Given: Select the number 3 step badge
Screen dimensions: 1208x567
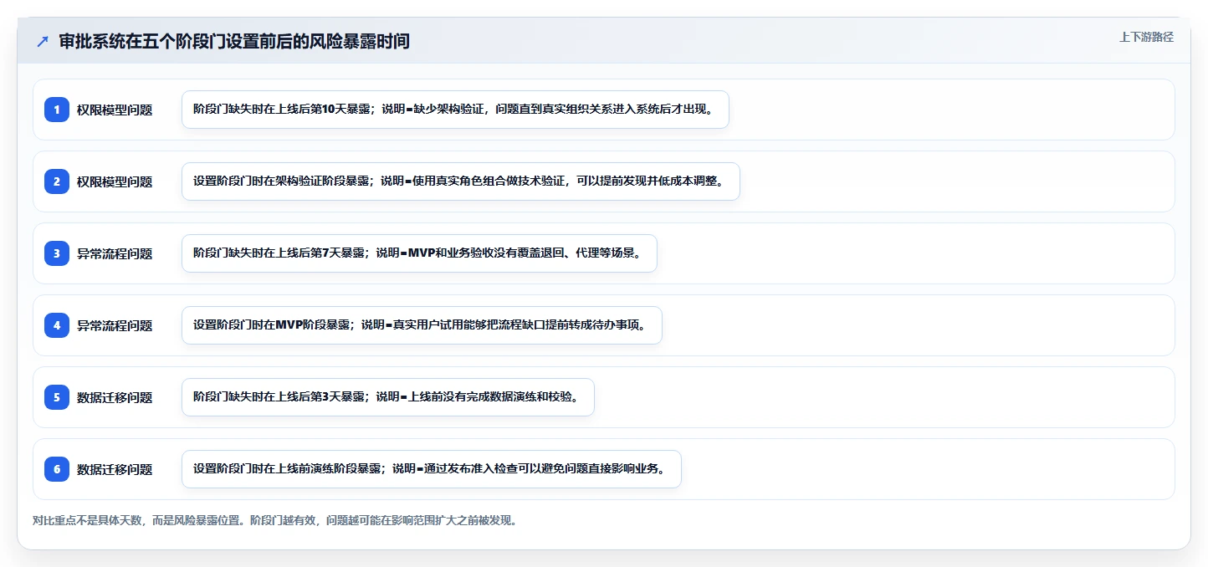Looking at the screenshot, I should click(57, 253).
